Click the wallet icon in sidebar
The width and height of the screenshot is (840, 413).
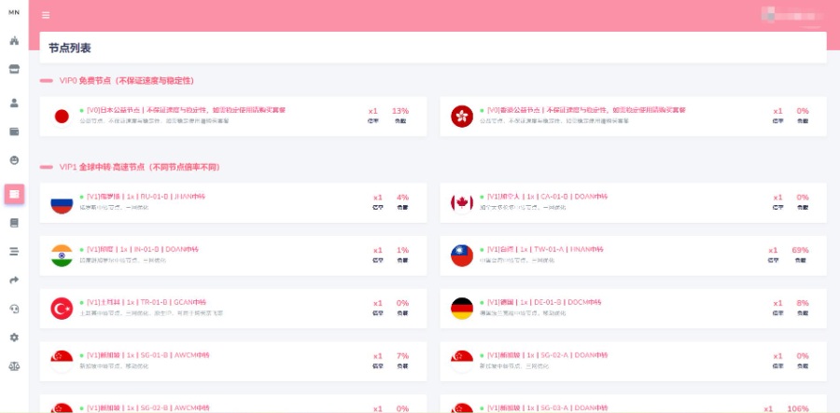tap(14, 131)
